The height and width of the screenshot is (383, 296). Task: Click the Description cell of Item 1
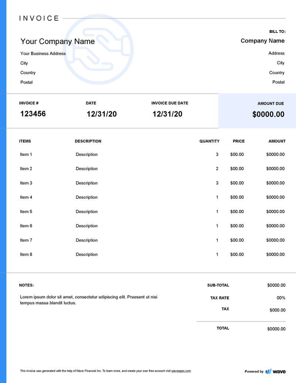coord(87,154)
